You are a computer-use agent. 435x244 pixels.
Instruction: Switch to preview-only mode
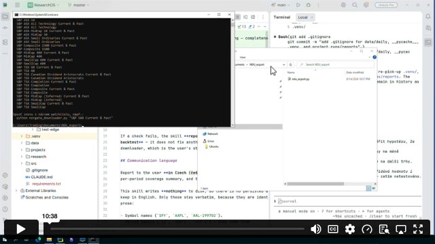tap(253, 17)
